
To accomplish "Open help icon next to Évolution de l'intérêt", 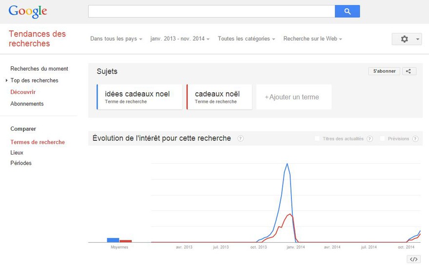I will click(x=240, y=138).
